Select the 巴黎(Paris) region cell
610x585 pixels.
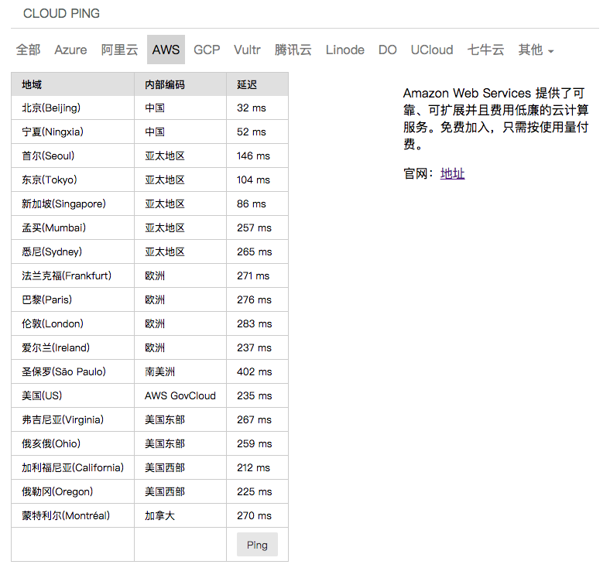click(x=73, y=300)
